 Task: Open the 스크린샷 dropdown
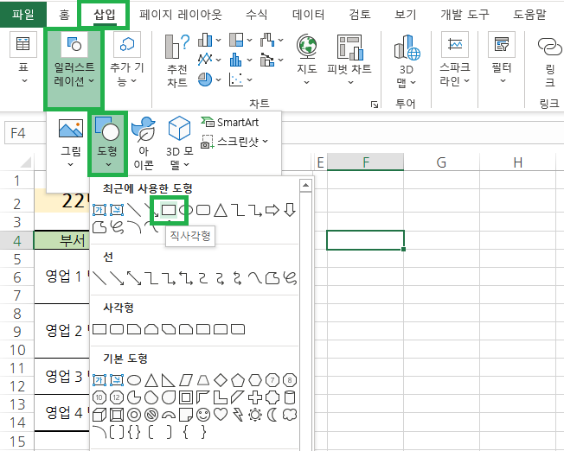point(234,142)
